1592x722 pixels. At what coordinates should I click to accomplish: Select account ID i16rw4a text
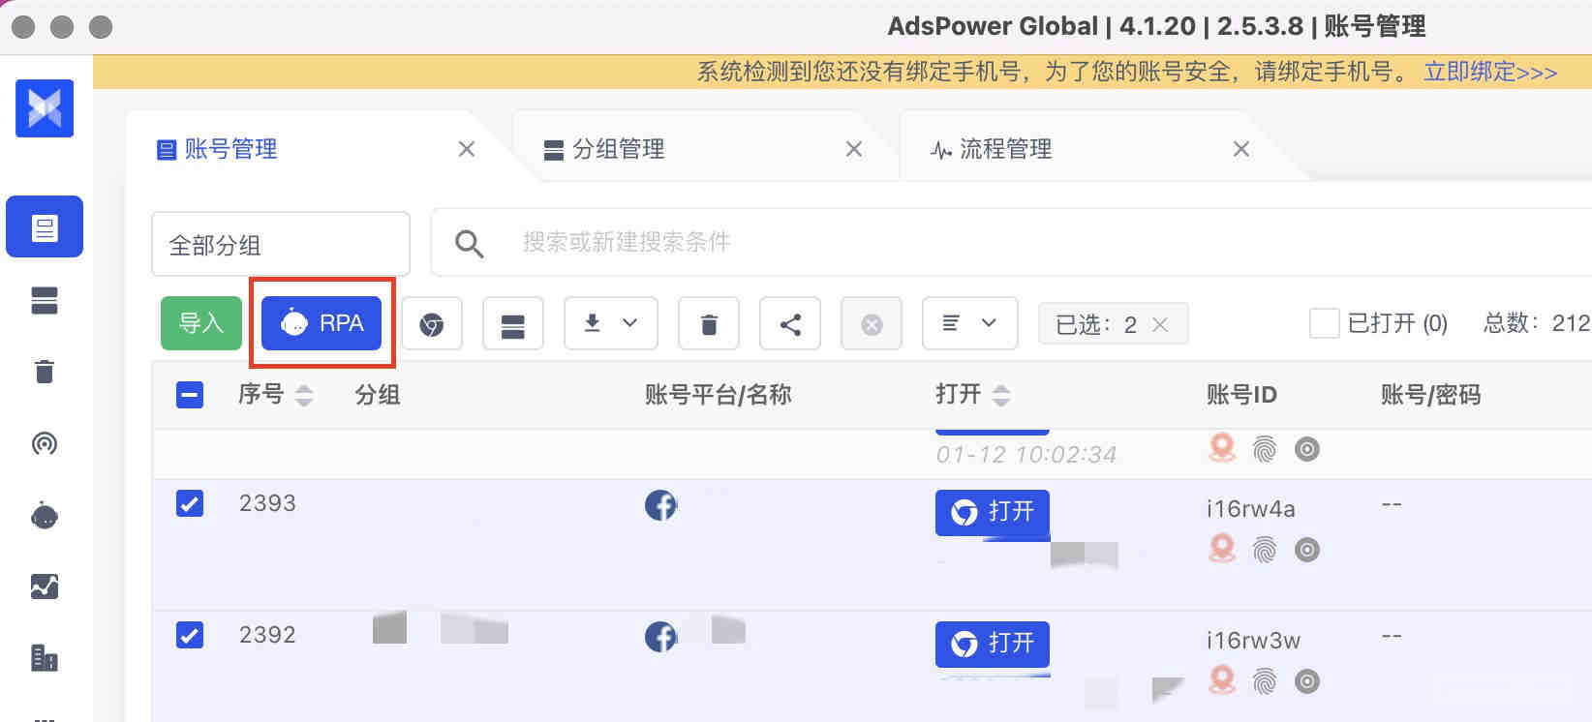(x=1251, y=508)
